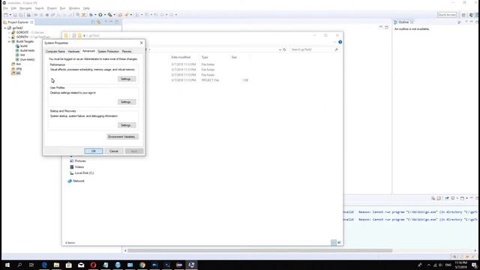The width and height of the screenshot is (480, 270).
Task: Collapse the goTest2 project node
Action: [x=5, y=28]
